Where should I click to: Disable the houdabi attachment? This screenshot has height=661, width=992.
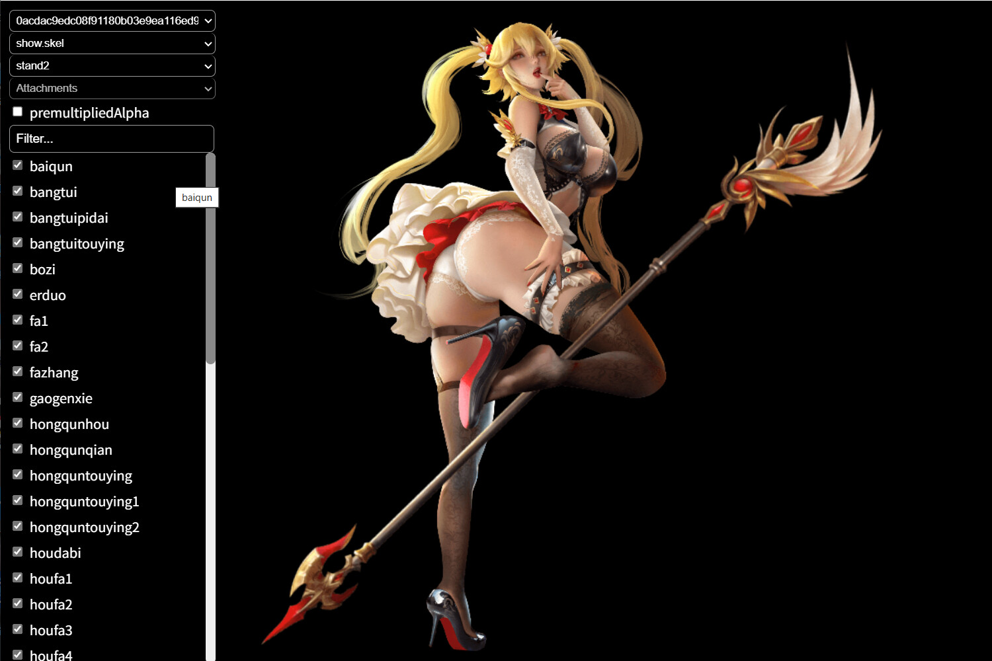pyautogui.click(x=18, y=552)
